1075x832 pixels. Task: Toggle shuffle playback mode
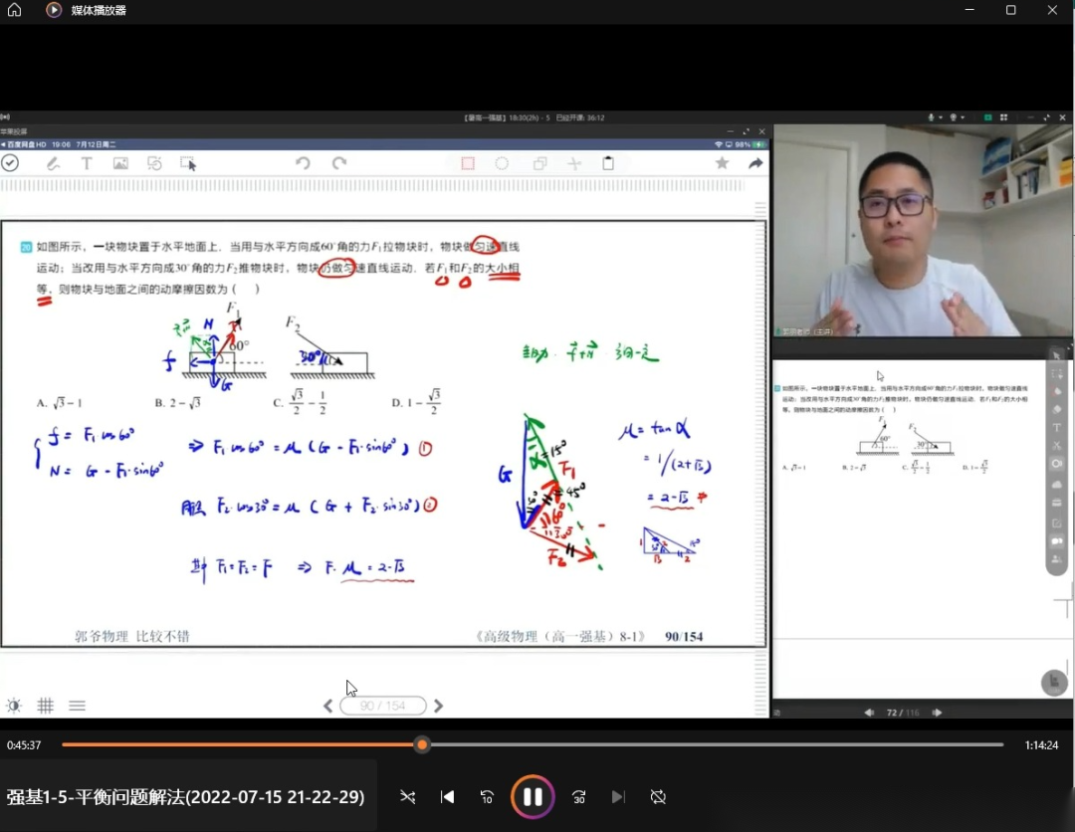[408, 796]
